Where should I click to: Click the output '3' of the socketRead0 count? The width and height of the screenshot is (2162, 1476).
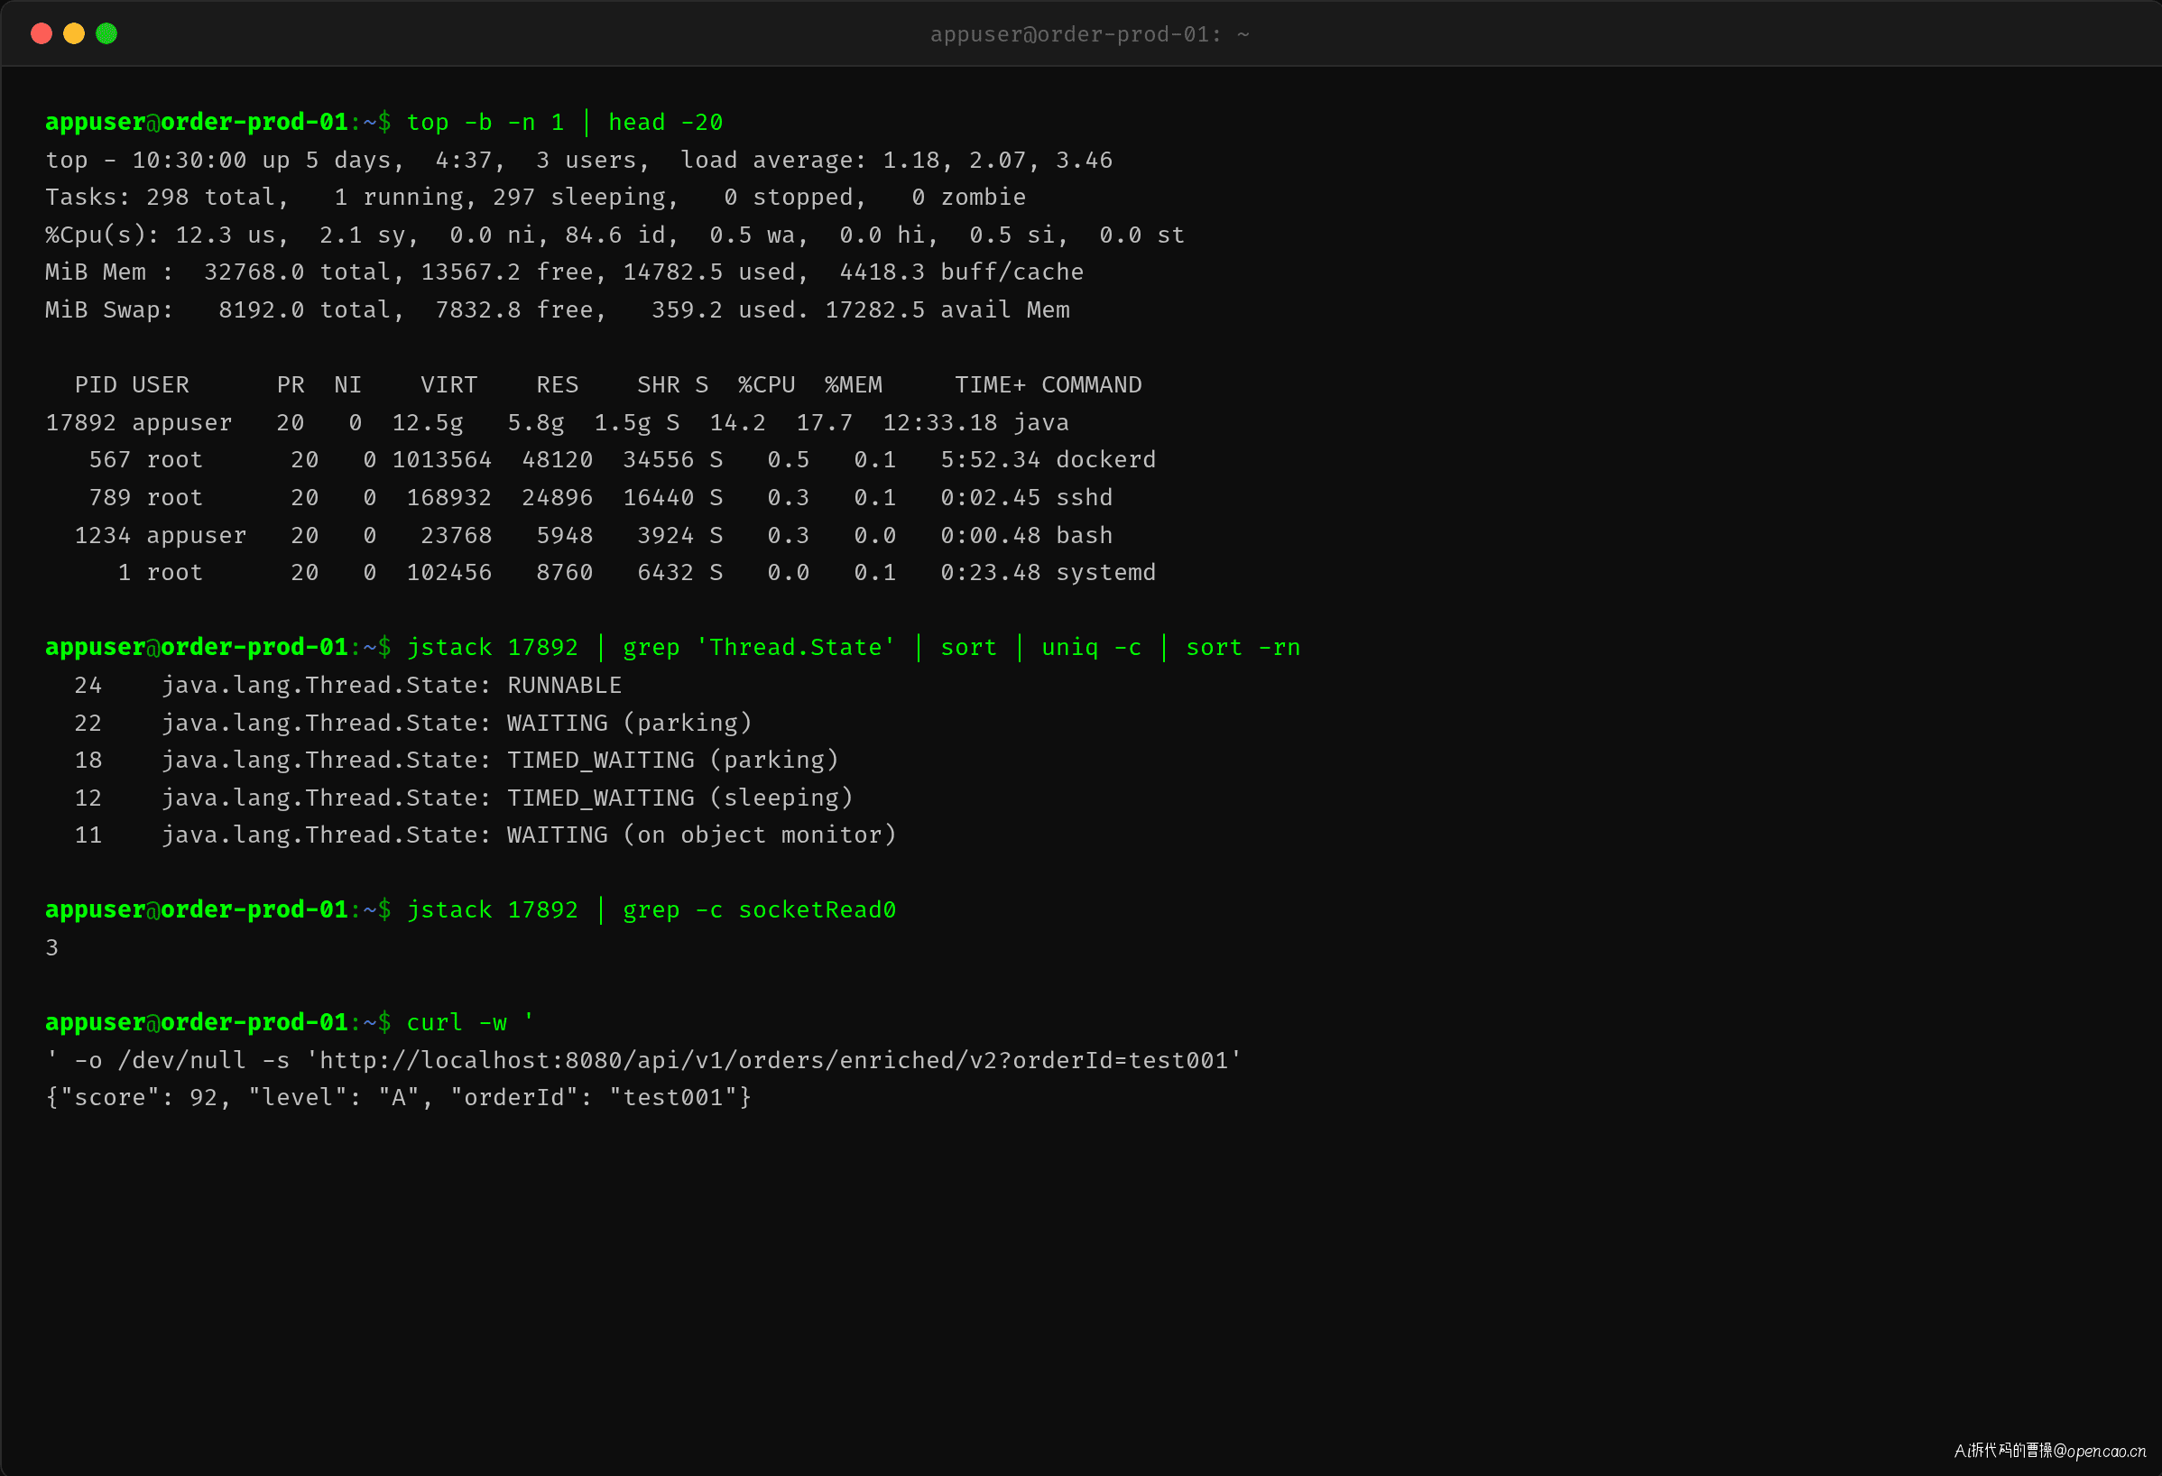pos(52,947)
